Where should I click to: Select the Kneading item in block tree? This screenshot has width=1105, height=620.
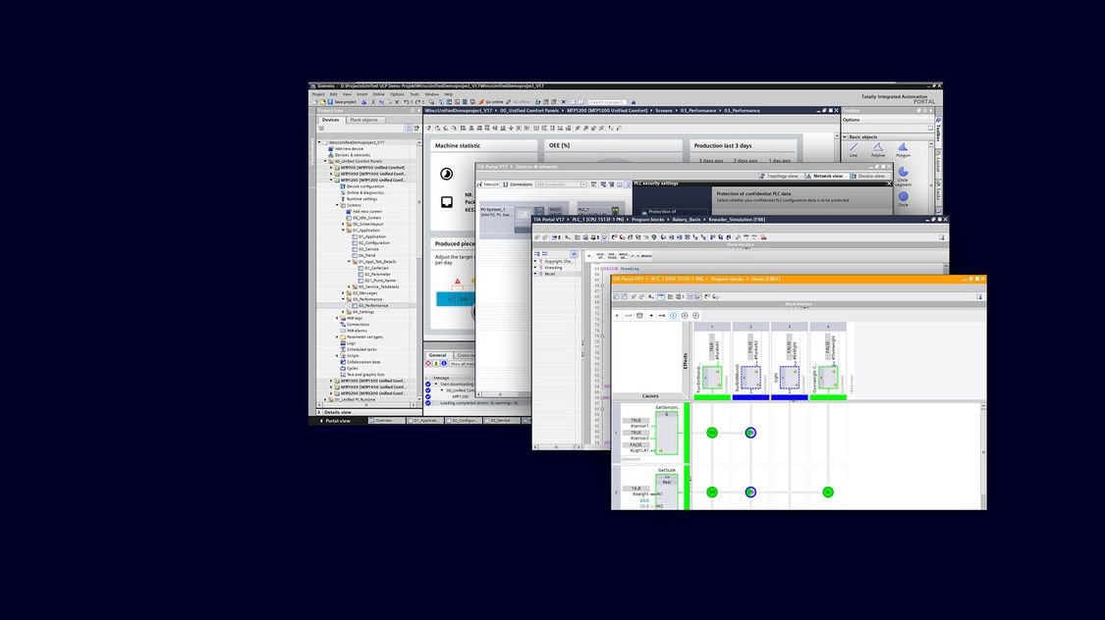click(553, 268)
